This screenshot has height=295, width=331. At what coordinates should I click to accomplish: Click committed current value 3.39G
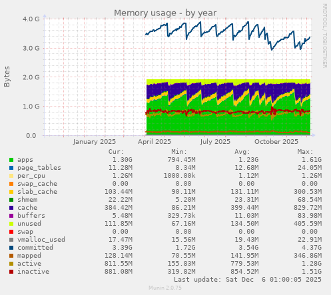coord(123,248)
